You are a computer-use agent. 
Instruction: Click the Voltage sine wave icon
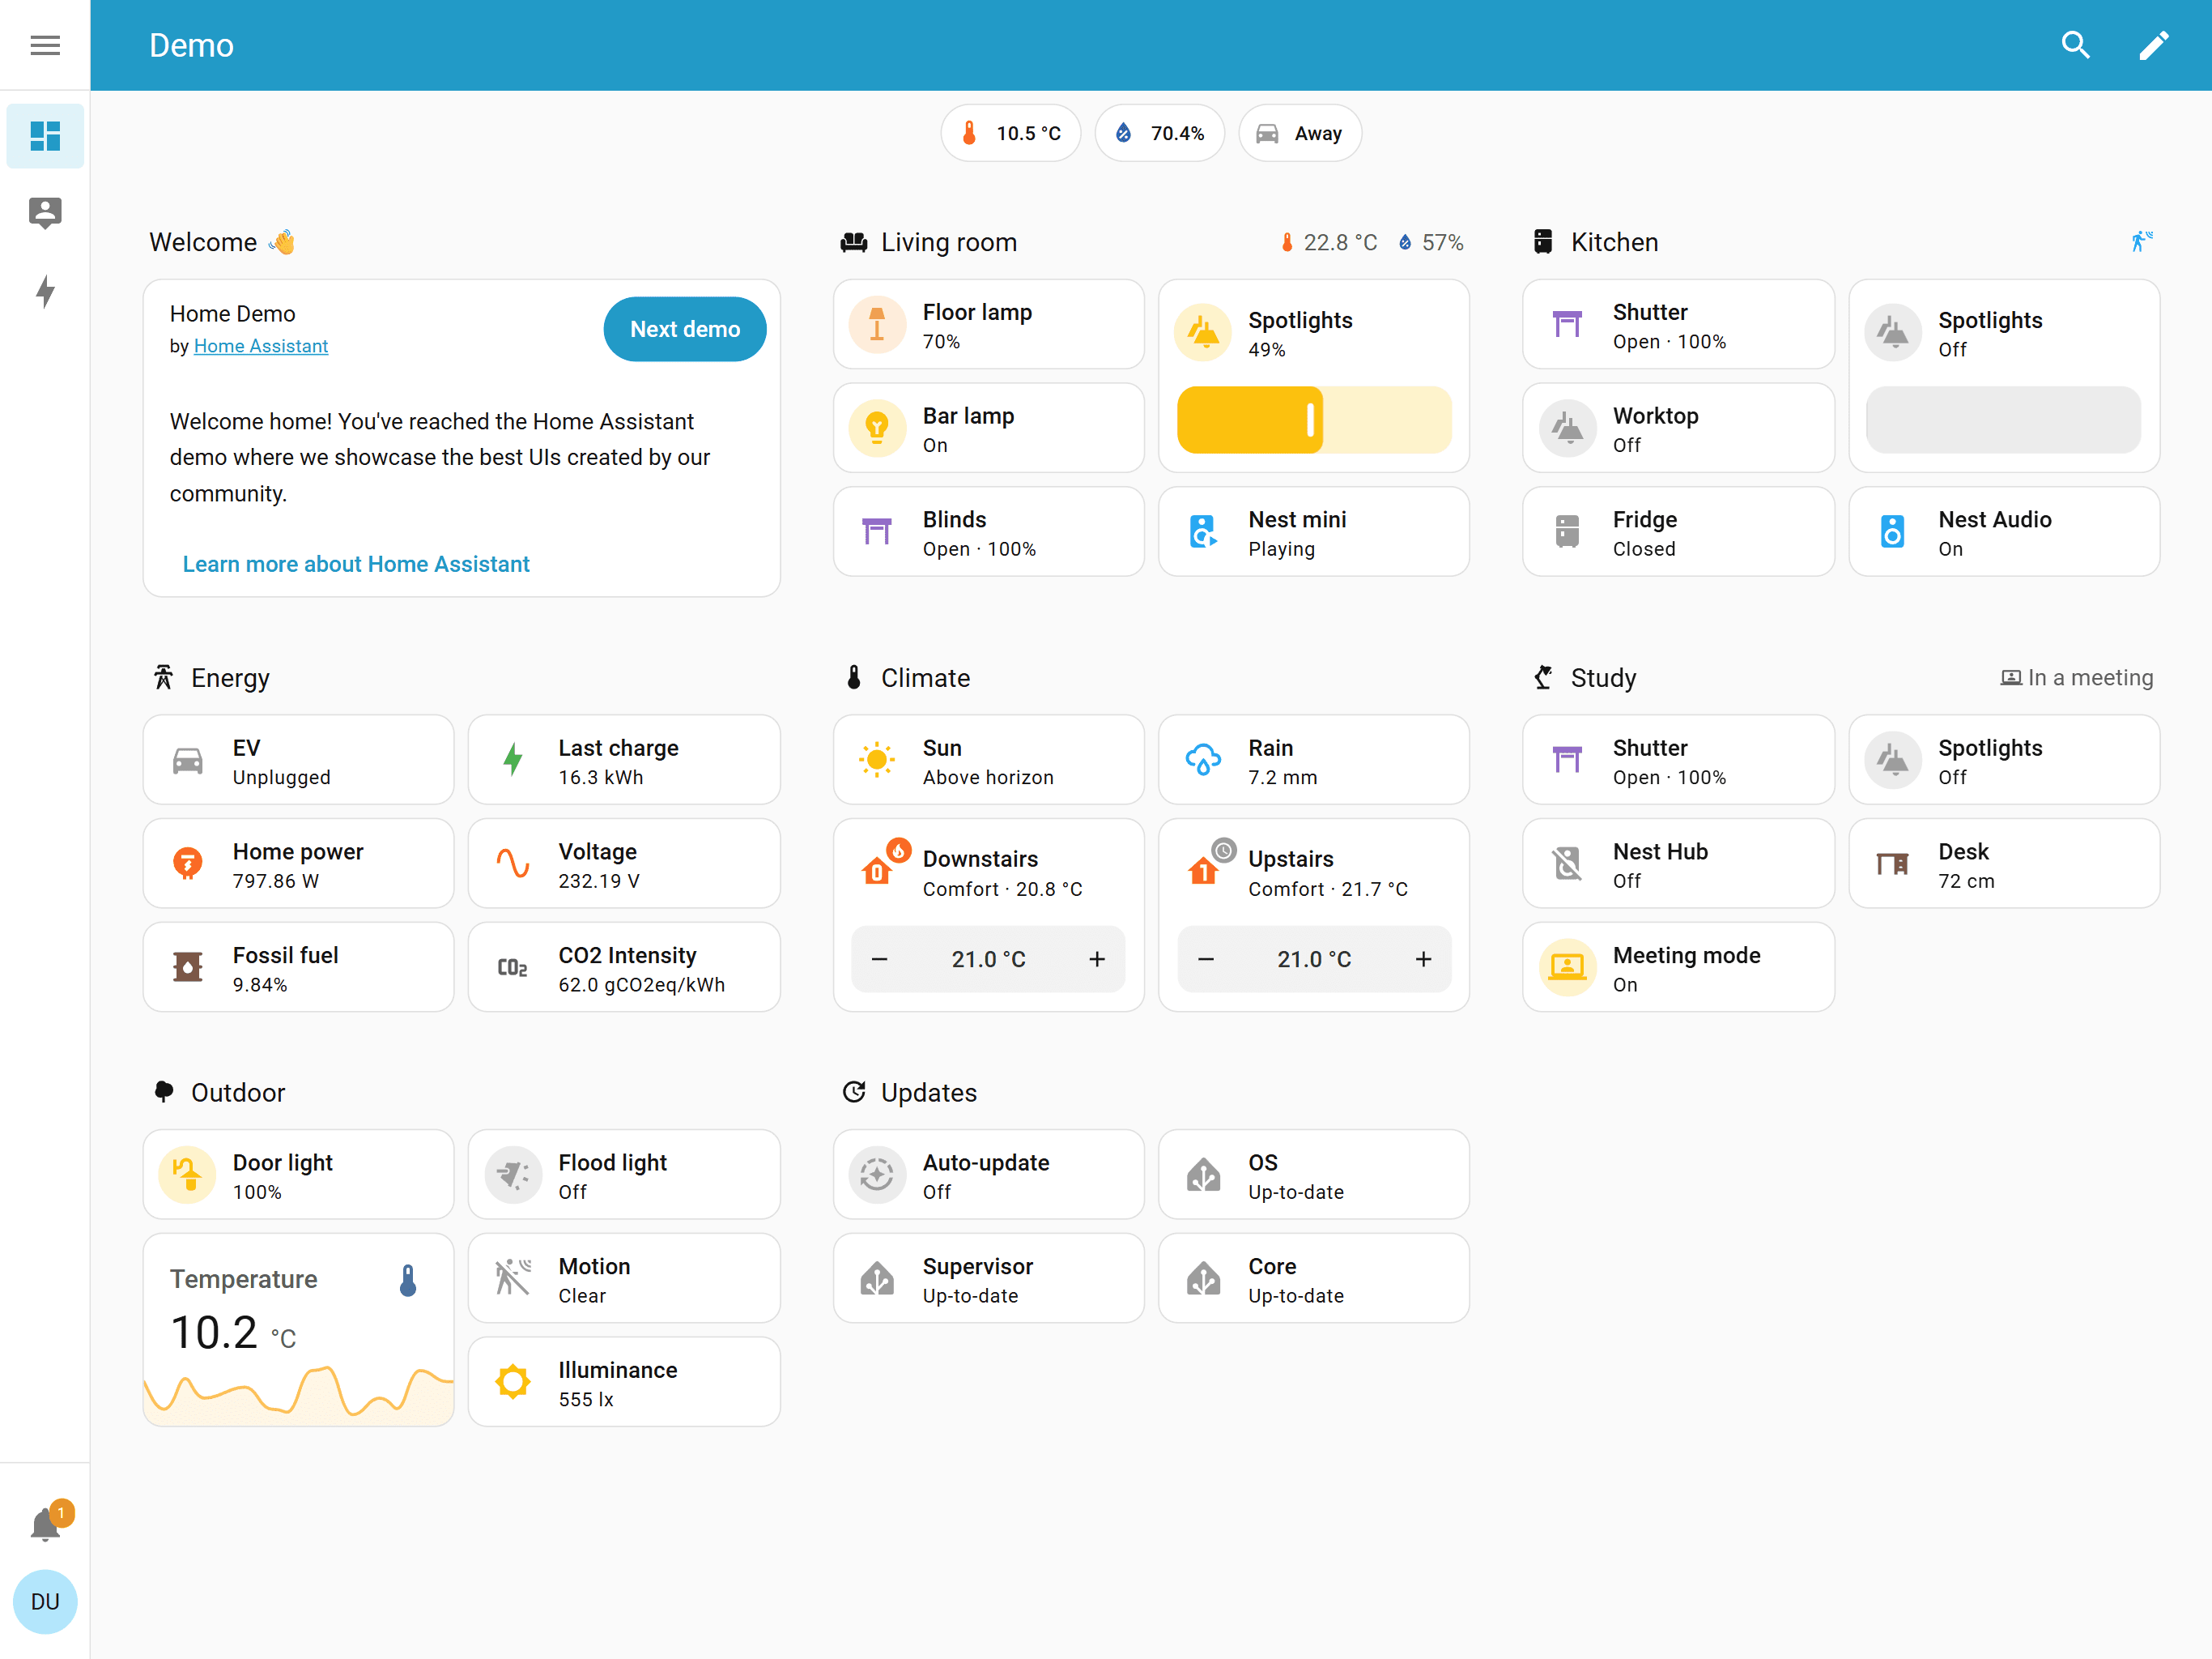(x=513, y=864)
